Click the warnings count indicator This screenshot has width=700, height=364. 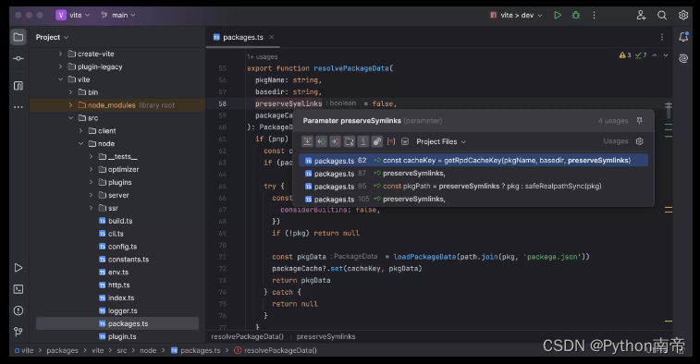coord(624,55)
